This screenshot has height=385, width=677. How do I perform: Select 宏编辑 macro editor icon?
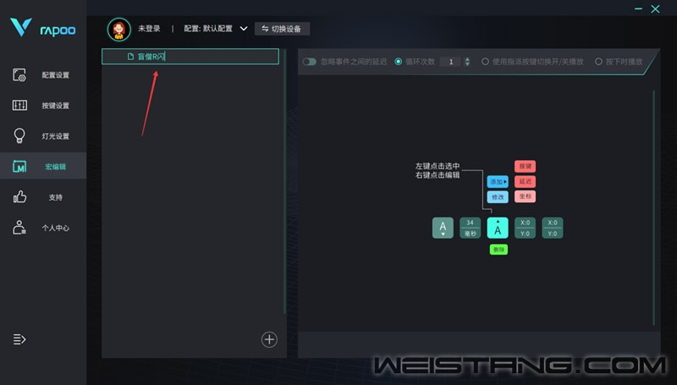[x=19, y=166]
